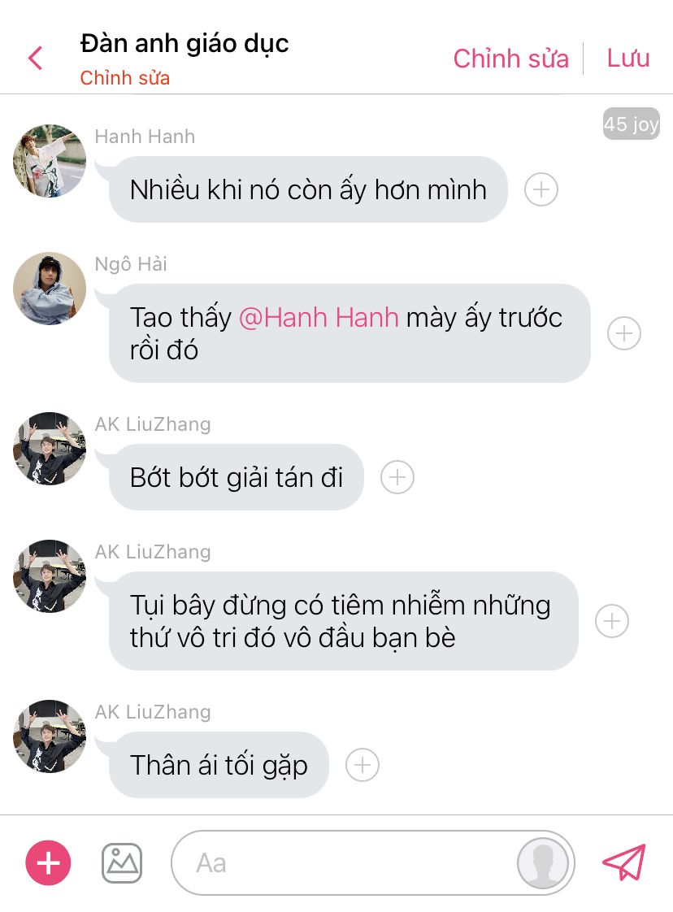The height and width of the screenshot is (912, 673).
Task: Open Hanh Hanh's profile avatar
Action: 50,160
